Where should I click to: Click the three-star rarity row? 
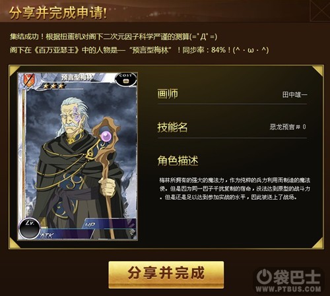point(53,86)
